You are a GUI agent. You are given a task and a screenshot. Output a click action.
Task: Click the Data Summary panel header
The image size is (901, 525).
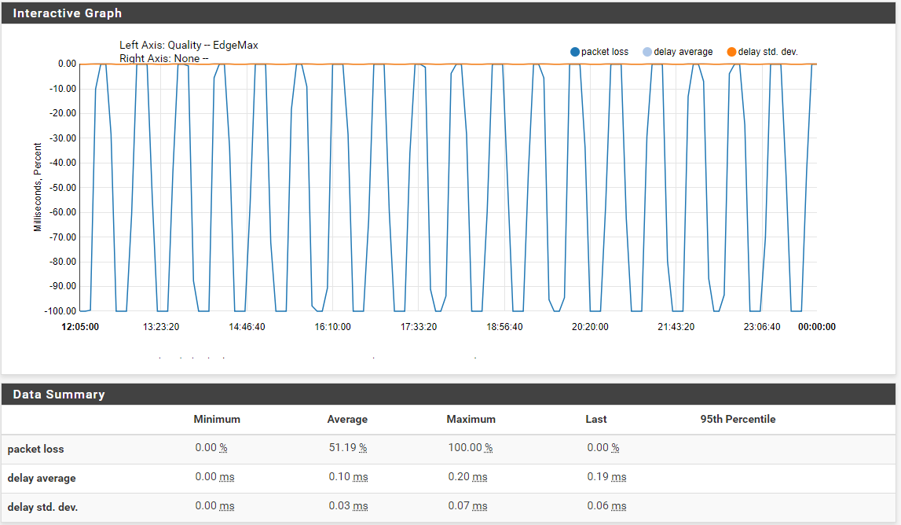coord(59,395)
